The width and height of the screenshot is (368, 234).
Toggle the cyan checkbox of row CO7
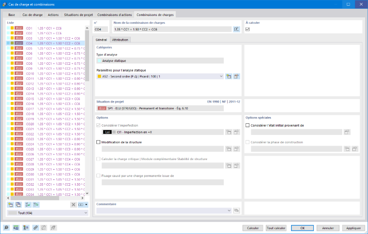pos(8,58)
